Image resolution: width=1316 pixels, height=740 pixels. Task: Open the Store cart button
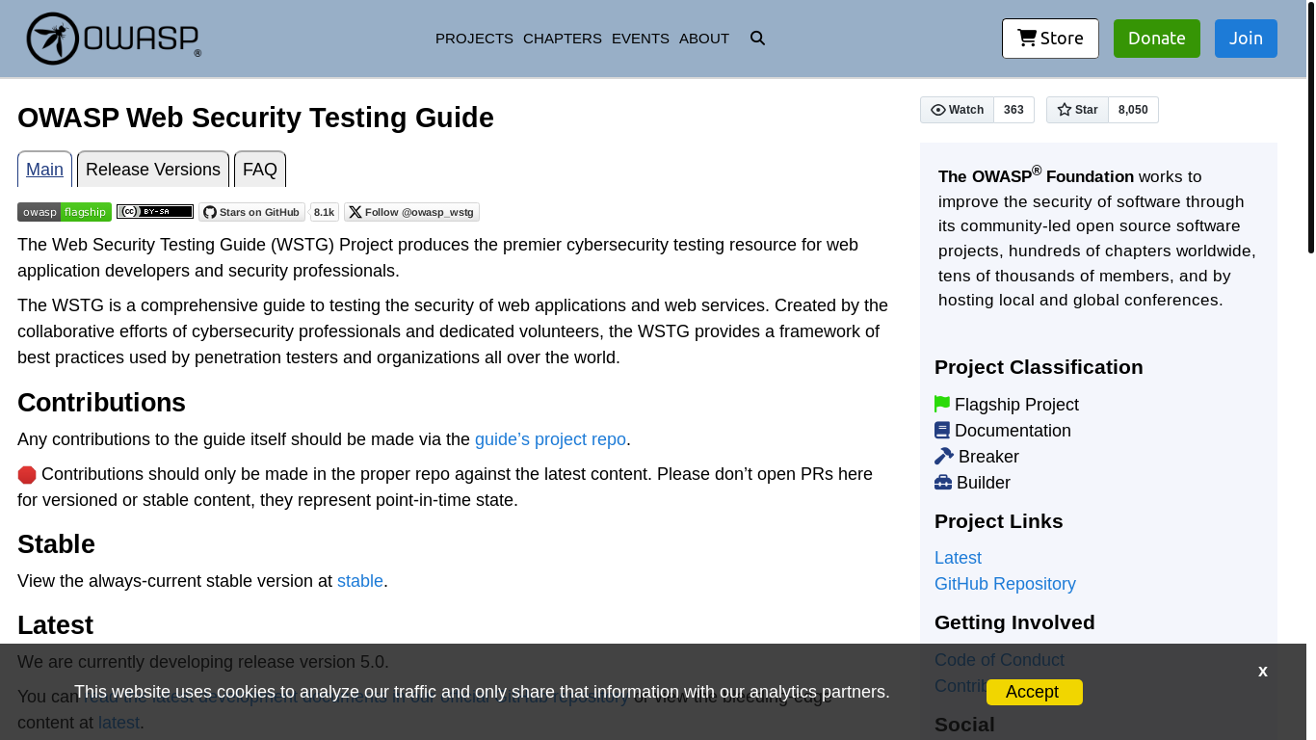1050,39
